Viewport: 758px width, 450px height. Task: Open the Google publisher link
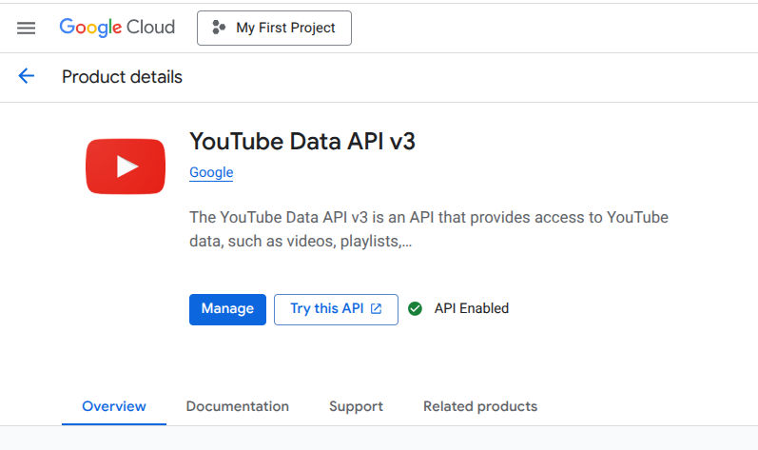[x=211, y=172]
